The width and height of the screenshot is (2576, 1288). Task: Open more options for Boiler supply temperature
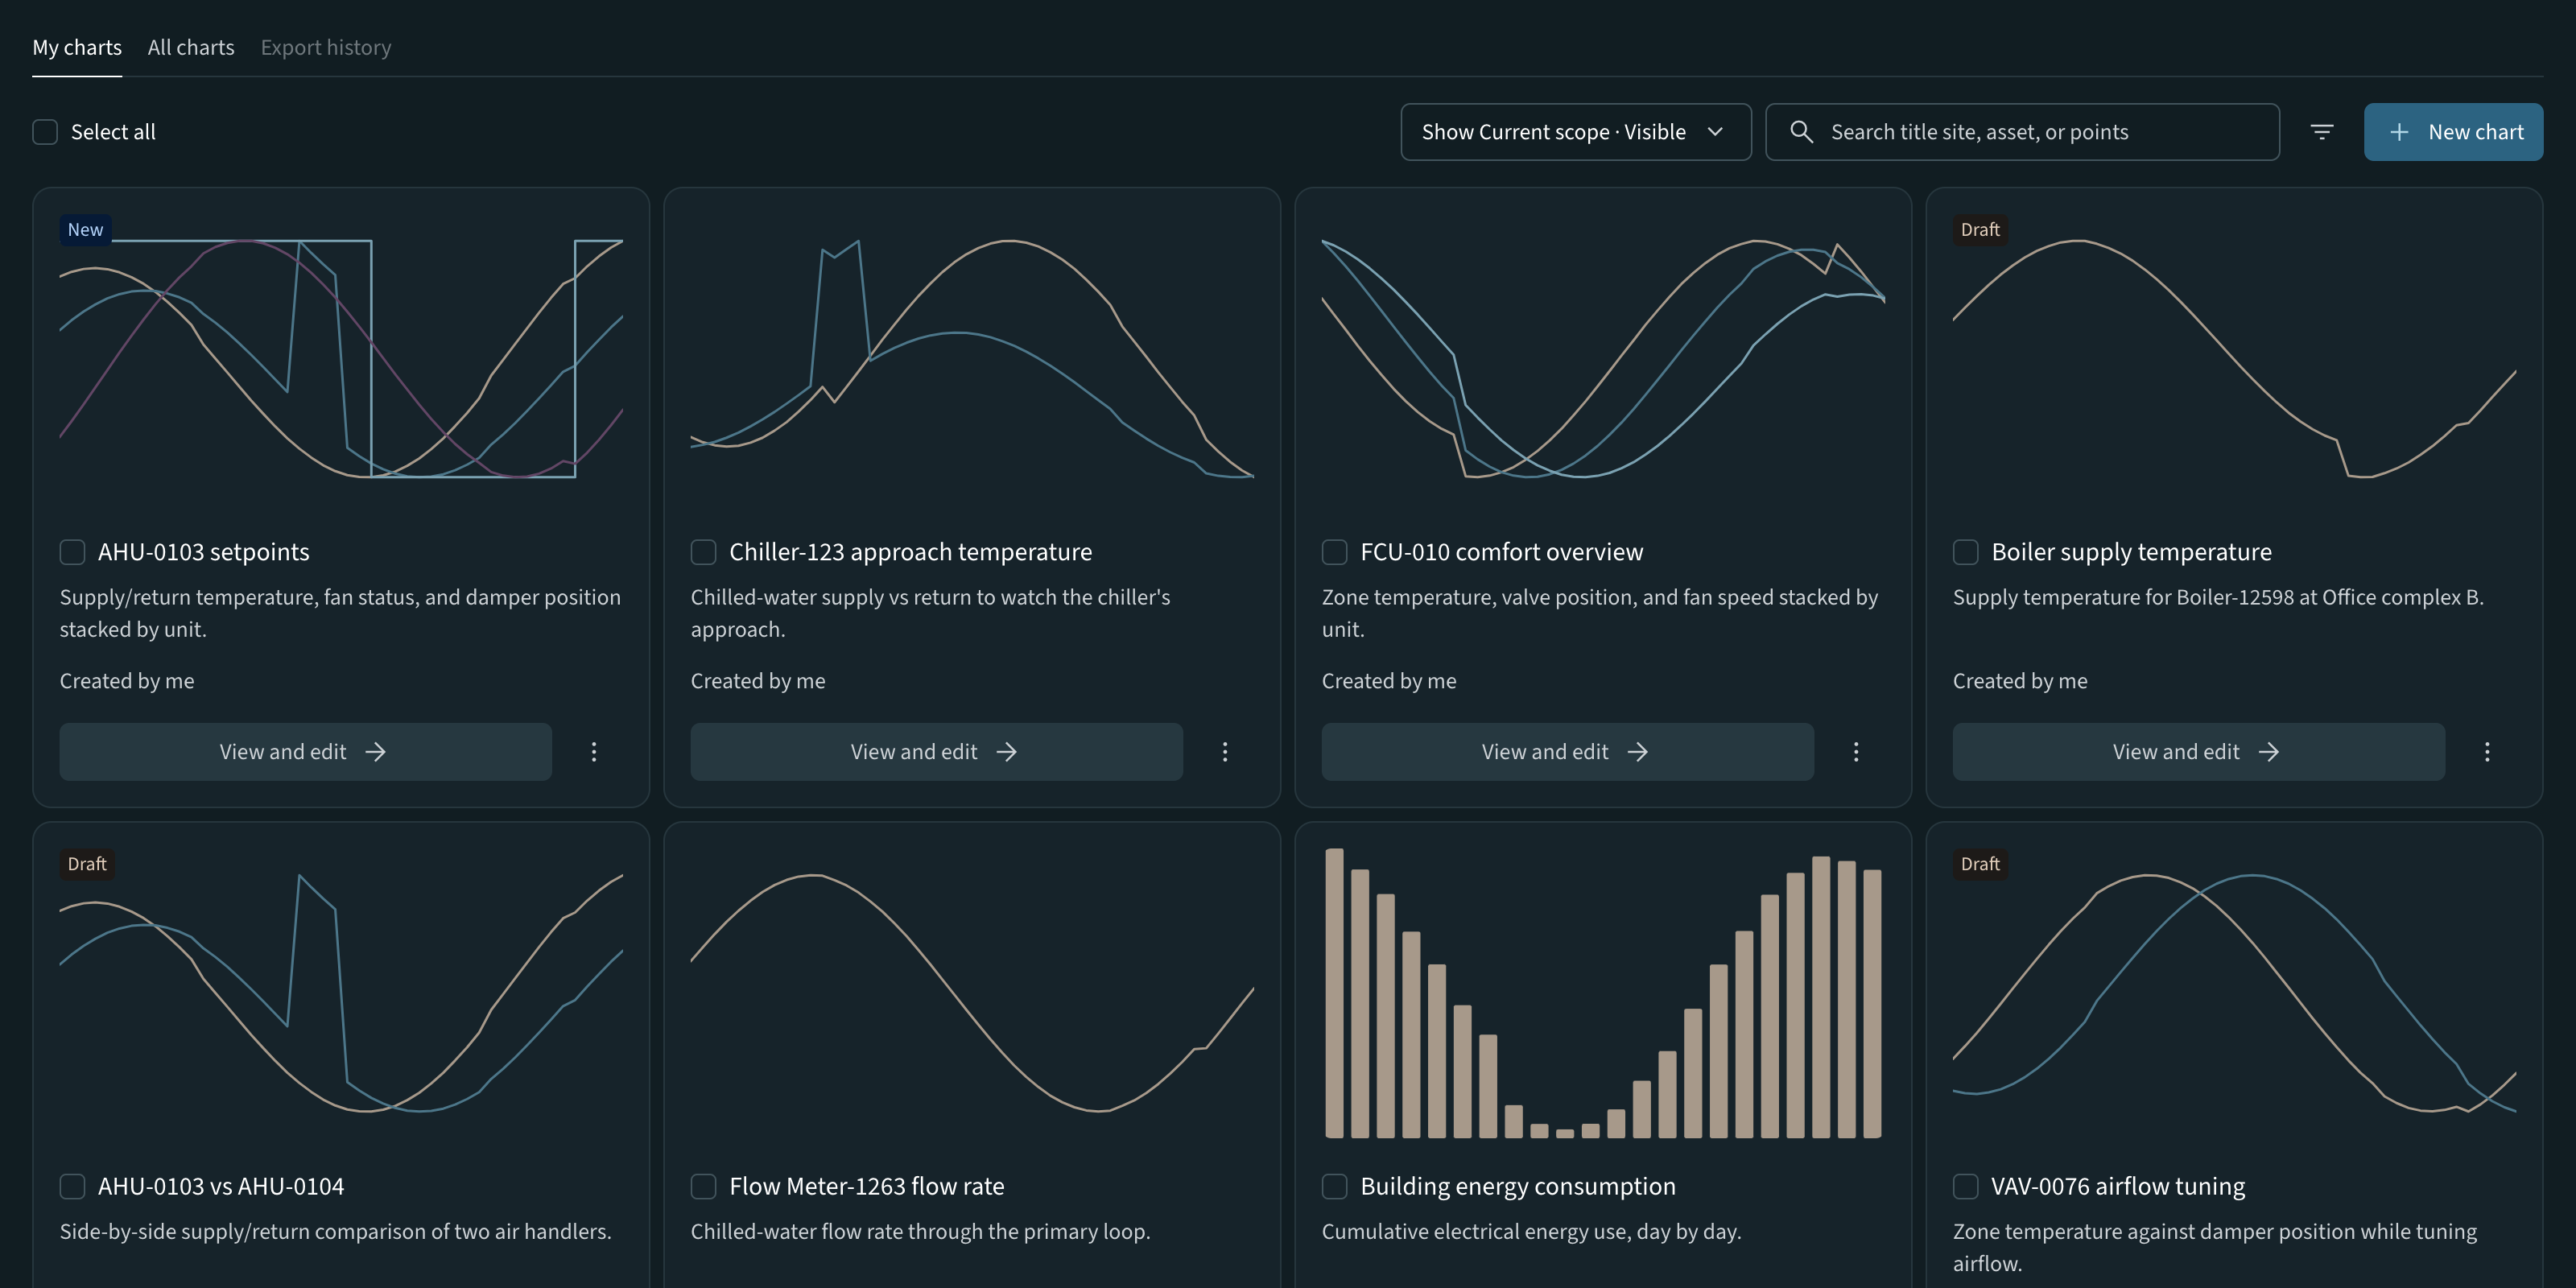[2487, 752]
